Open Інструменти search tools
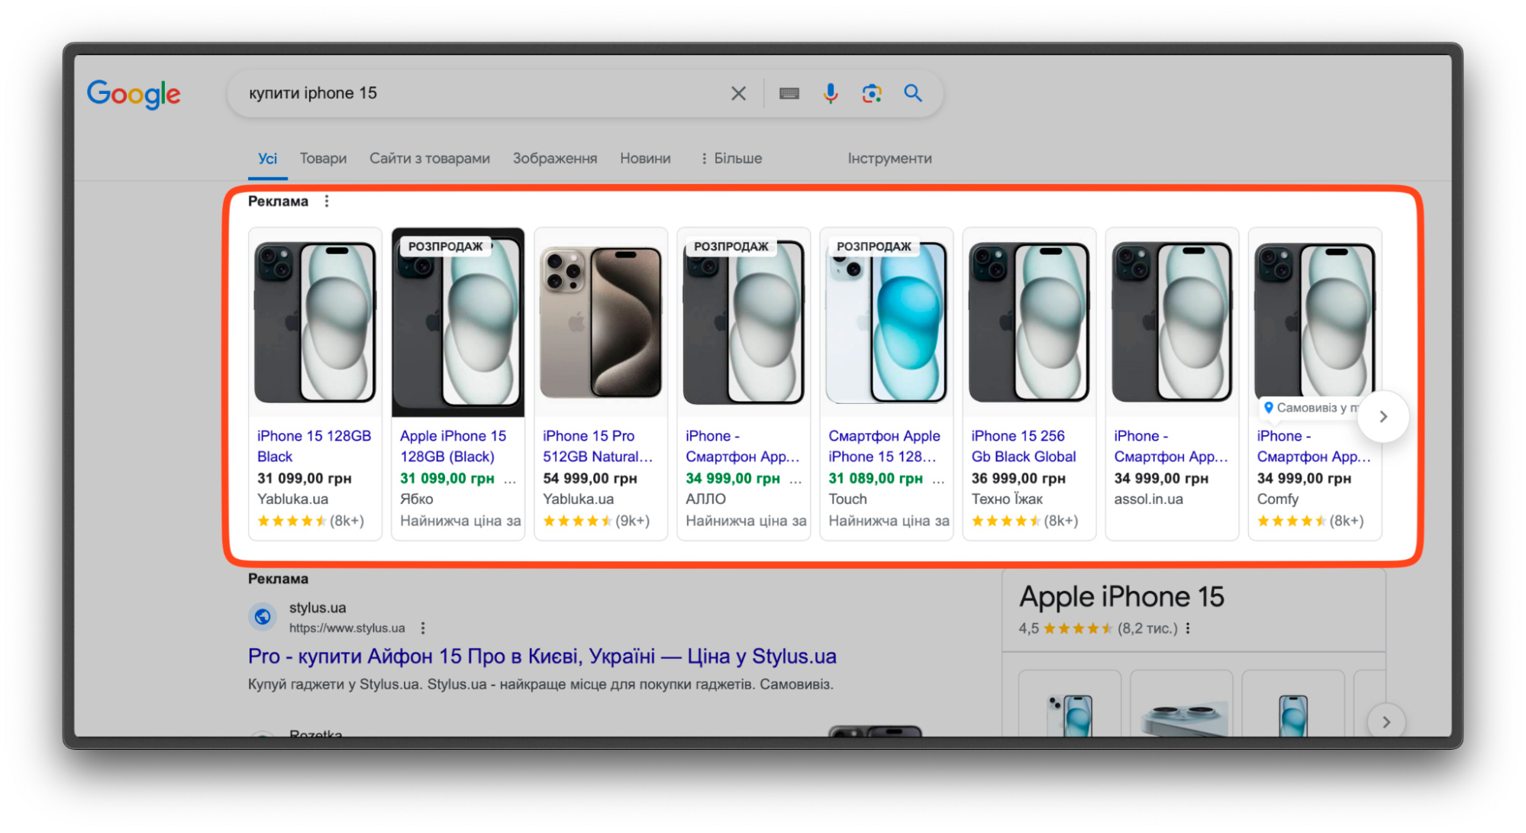This screenshot has width=1526, height=833. (889, 158)
